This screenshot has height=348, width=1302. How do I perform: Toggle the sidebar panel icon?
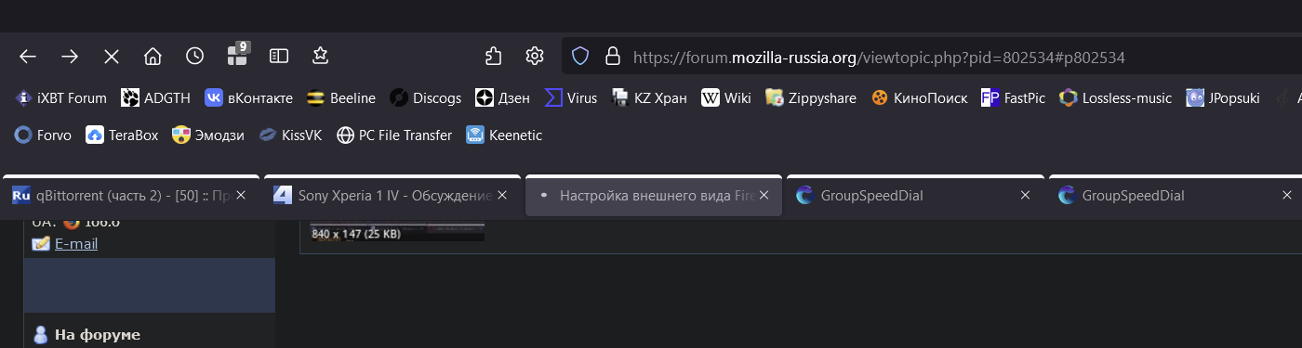tap(279, 57)
